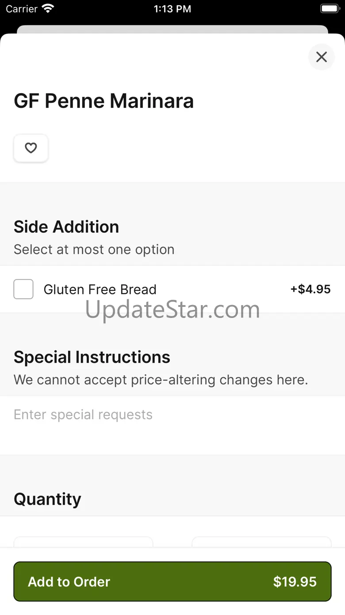This screenshot has width=345, height=615.
Task: Tap the Special Instructions heading
Action: [92, 357]
